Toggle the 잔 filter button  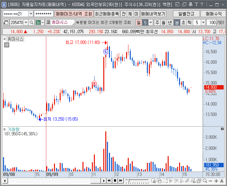click(x=124, y=14)
